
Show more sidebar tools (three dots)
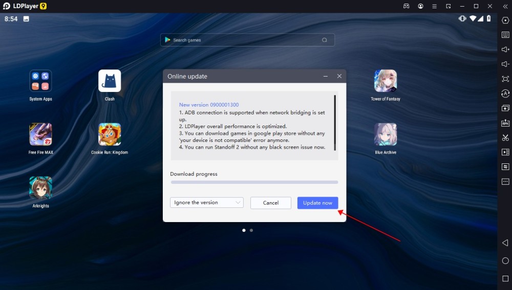(505, 182)
